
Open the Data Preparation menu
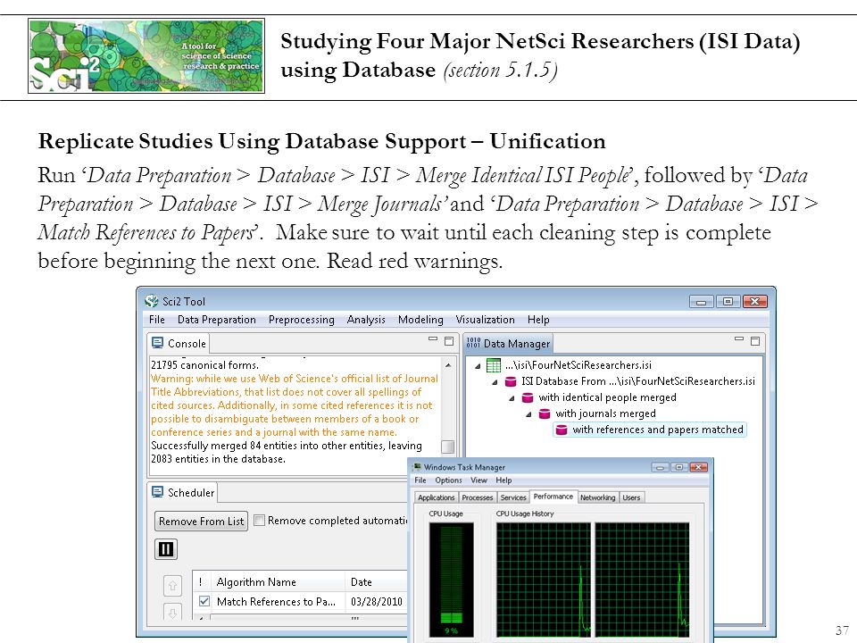tap(216, 320)
